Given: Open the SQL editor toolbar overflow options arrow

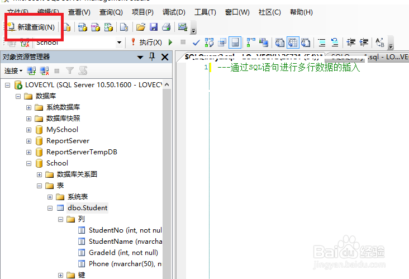Looking at the screenshot, I should (391, 43).
